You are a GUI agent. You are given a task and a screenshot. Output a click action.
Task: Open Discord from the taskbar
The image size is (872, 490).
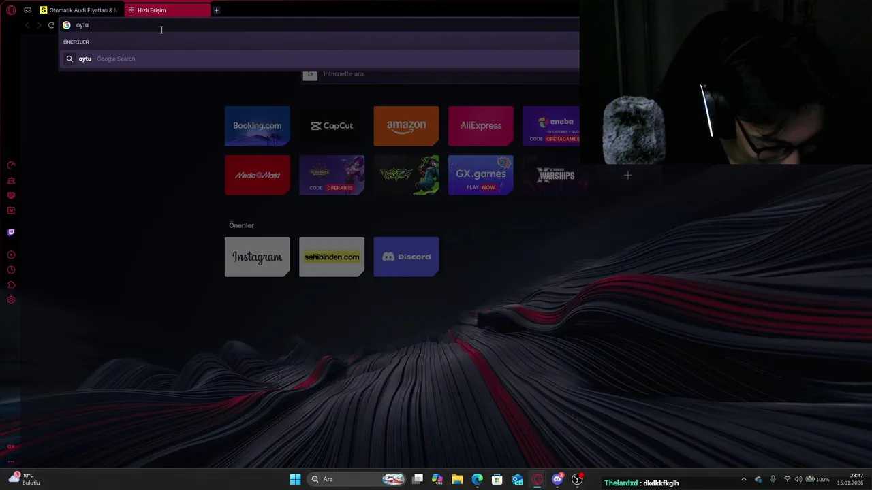(557, 479)
